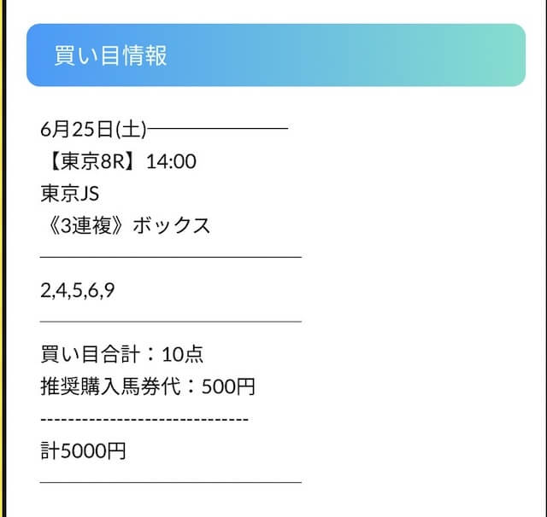Click the 500円 recommended amount

tap(228, 386)
